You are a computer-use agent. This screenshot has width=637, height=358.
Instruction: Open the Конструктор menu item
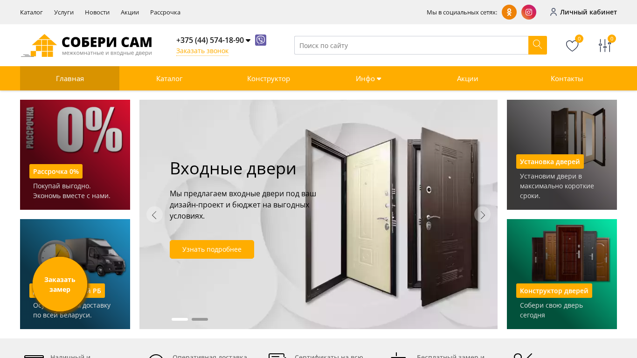(x=269, y=78)
